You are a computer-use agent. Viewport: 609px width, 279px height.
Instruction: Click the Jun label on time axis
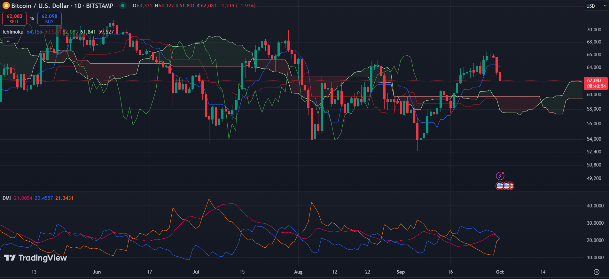click(97, 272)
